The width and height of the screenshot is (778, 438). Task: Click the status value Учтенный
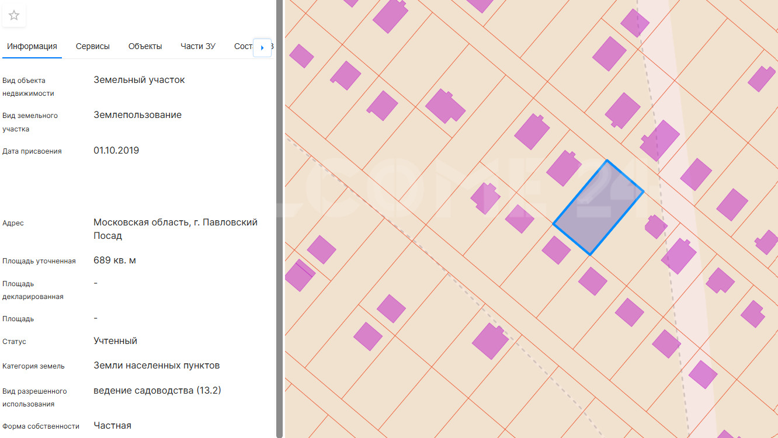[x=115, y=341]
